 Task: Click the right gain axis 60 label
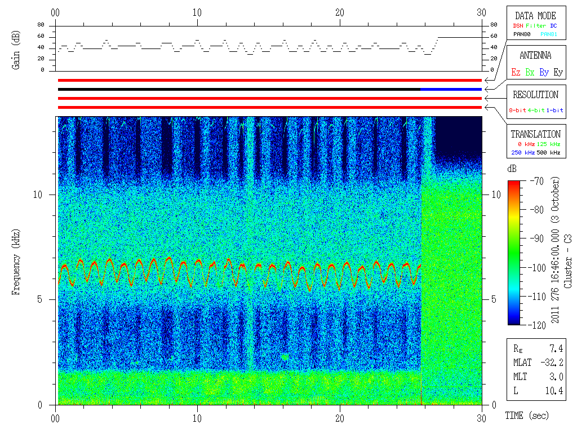(494, 36)
